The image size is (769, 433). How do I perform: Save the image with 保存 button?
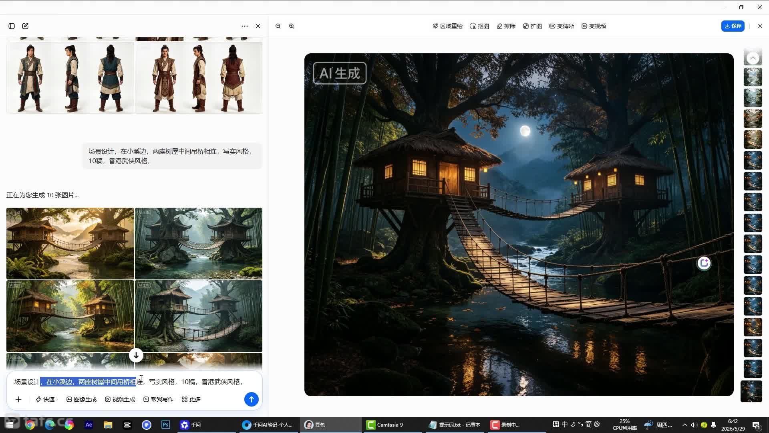tap(733, 26)
